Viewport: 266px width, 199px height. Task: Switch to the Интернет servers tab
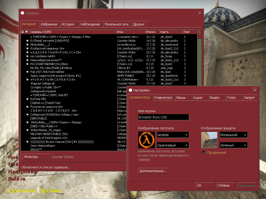click(30, 24)
